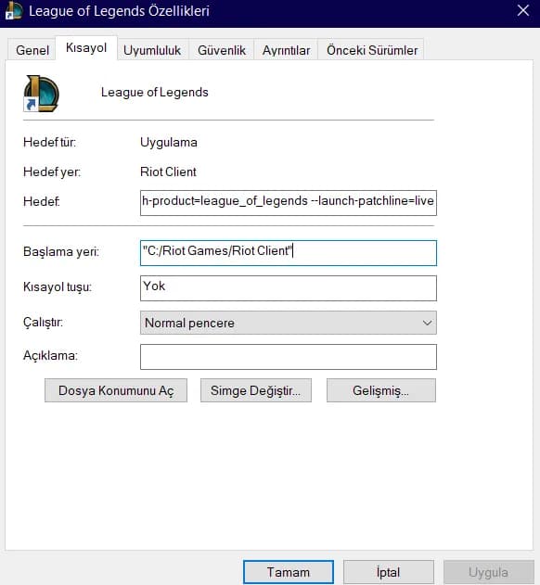Open Simge Değiştir dialog
The height and width of the screenshot is (585, 540).
point(256,390)
